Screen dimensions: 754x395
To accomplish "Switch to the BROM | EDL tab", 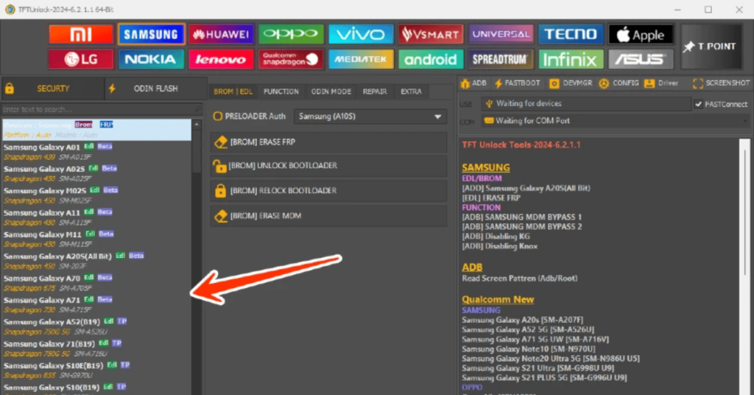I will tap(233, 91).
